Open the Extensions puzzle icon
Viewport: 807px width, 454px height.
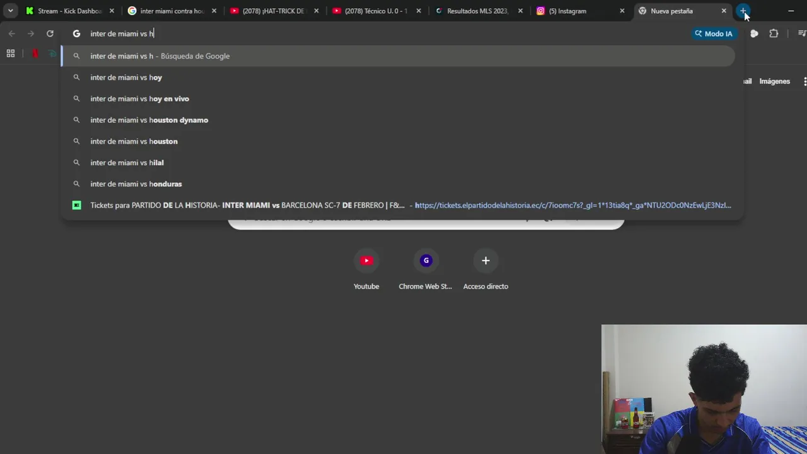point(774,33)
